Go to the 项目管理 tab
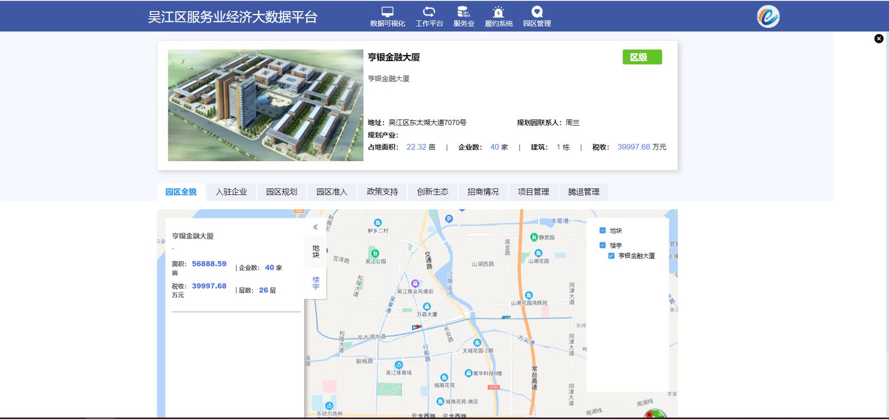The image size is (889, 419). [533, 192]
